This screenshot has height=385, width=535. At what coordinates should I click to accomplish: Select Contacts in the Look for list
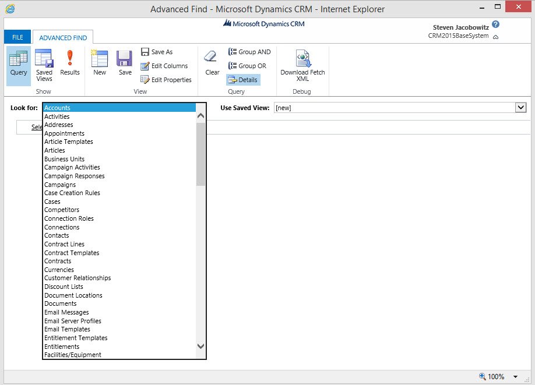(57, 235)
